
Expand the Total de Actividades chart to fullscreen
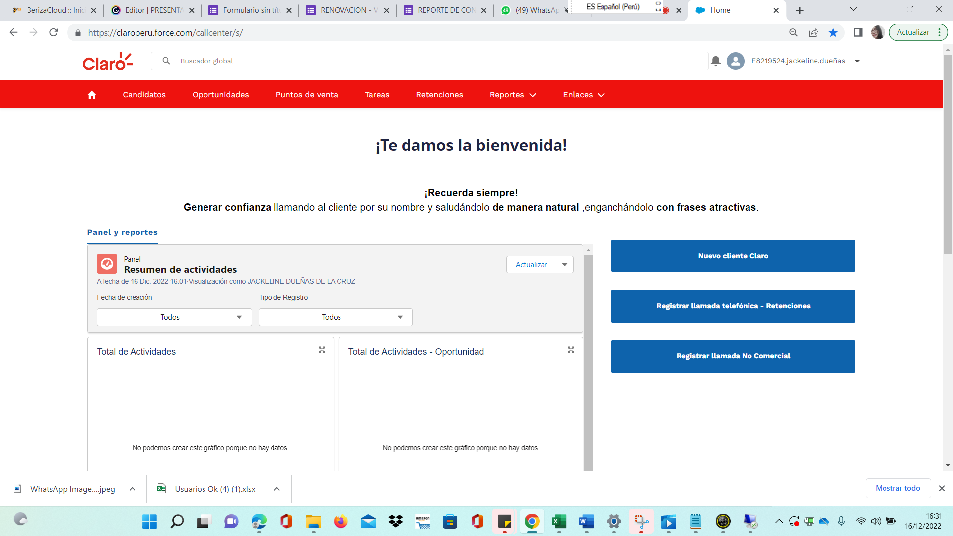tap(322, 350)
